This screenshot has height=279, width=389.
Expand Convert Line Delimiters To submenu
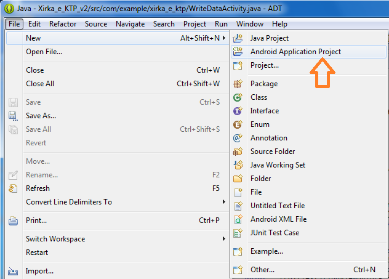click(224, 202)
